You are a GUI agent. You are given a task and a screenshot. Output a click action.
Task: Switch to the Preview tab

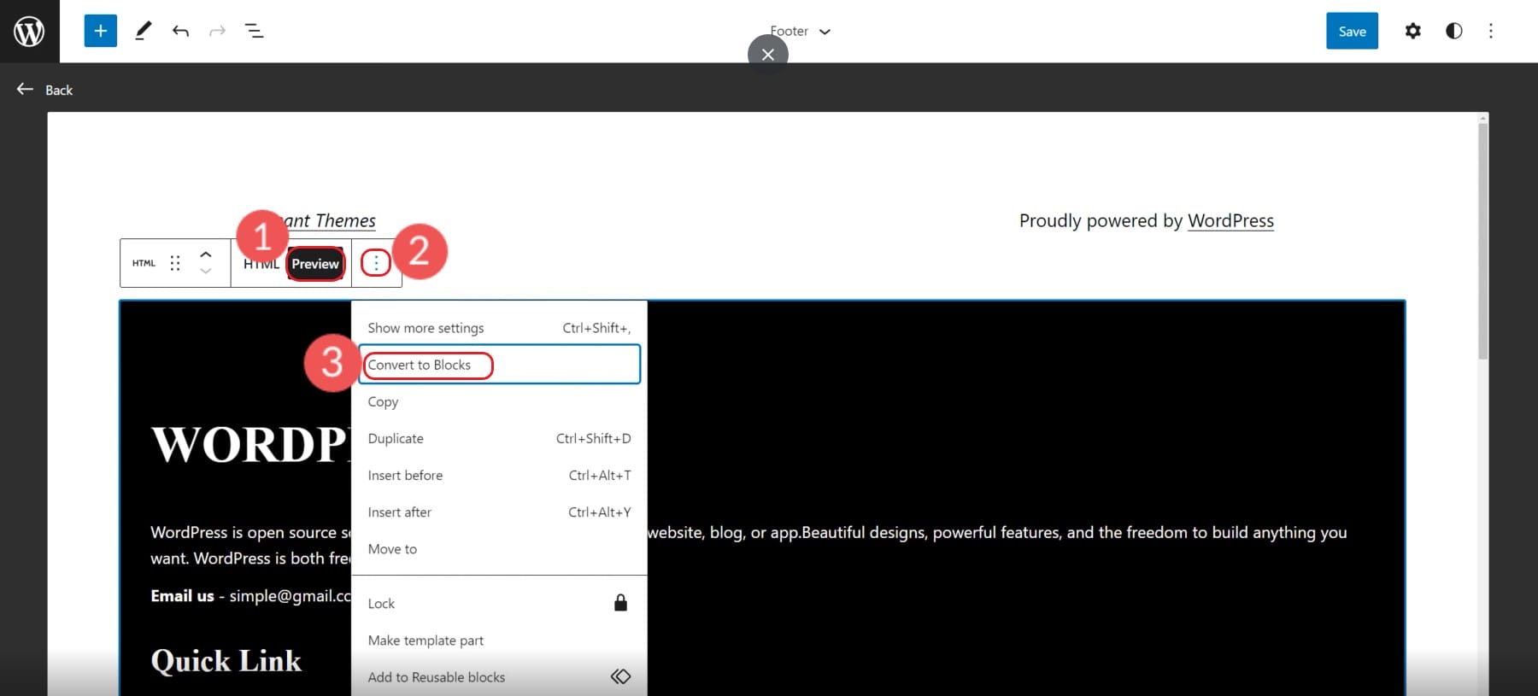point(315,264)
